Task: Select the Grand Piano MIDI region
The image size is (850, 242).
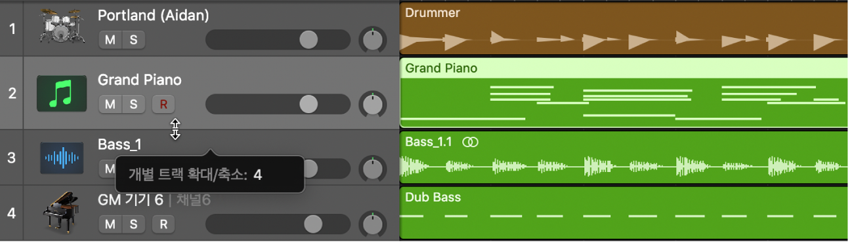Action: click(x=624, y=93)
